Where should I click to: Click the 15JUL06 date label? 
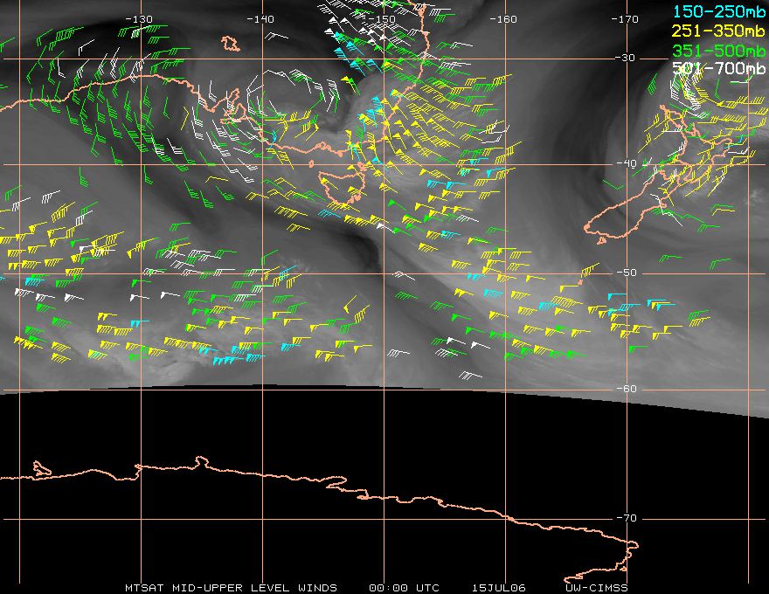click(499, 588)
